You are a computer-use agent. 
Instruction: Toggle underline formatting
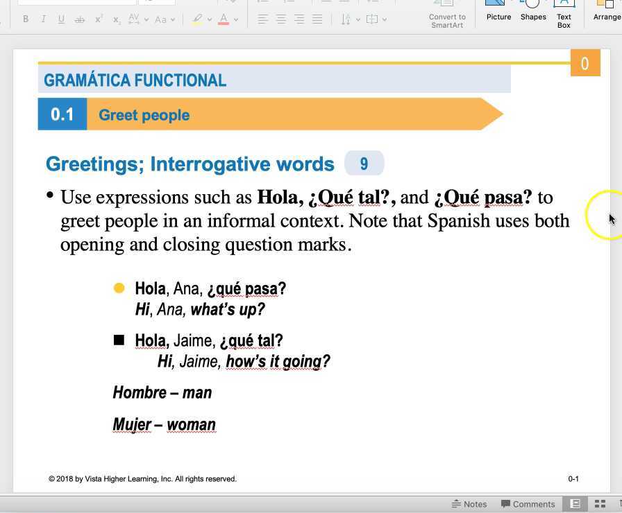click(61, 19)
